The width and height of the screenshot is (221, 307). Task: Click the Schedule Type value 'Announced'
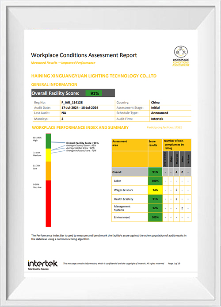tap(160, 113)
